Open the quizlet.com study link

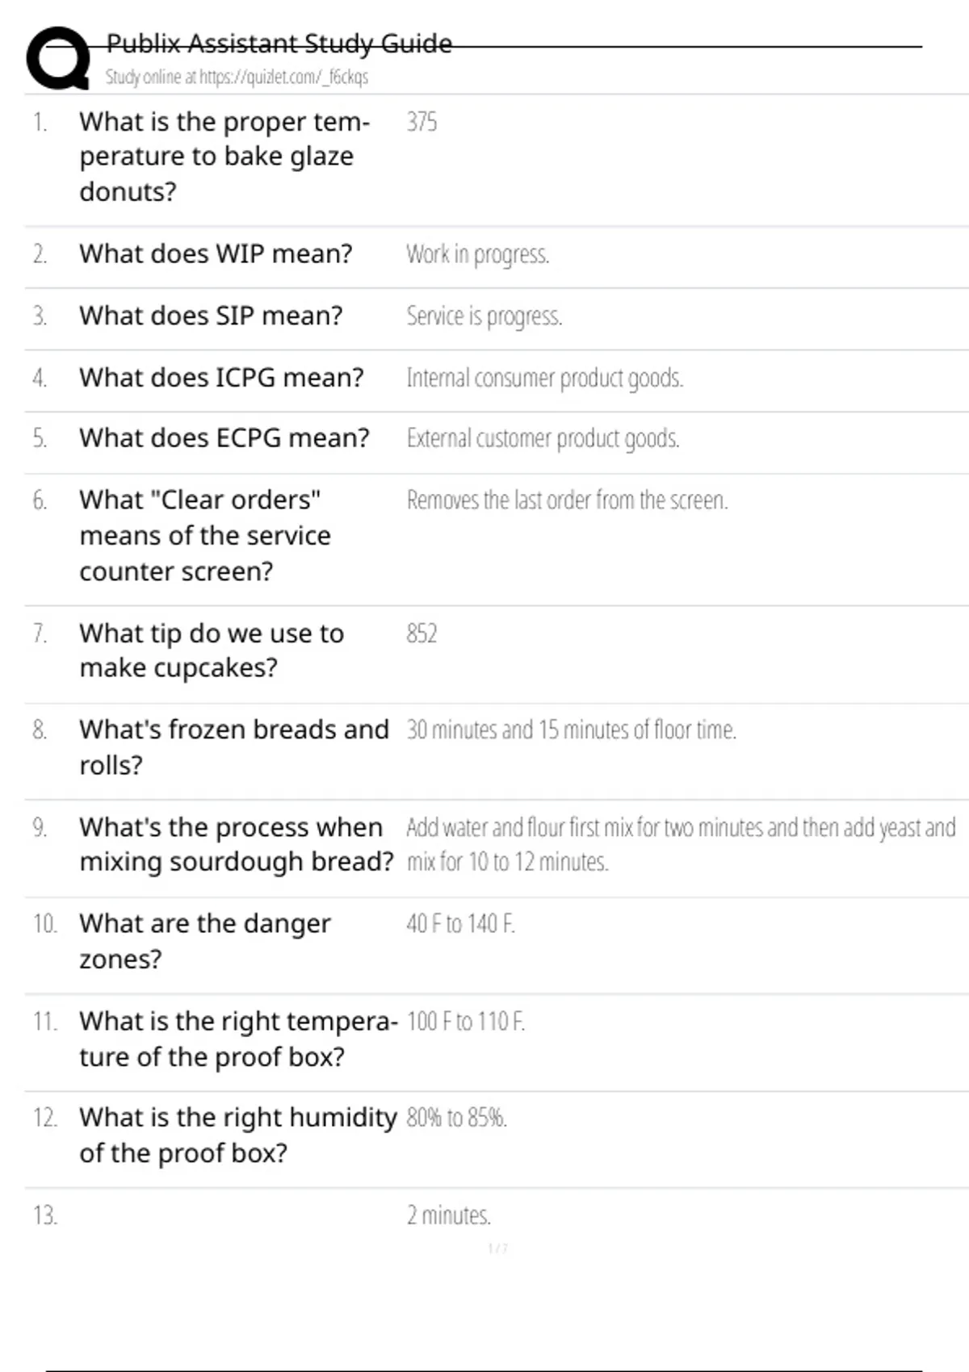pos(237,77)
